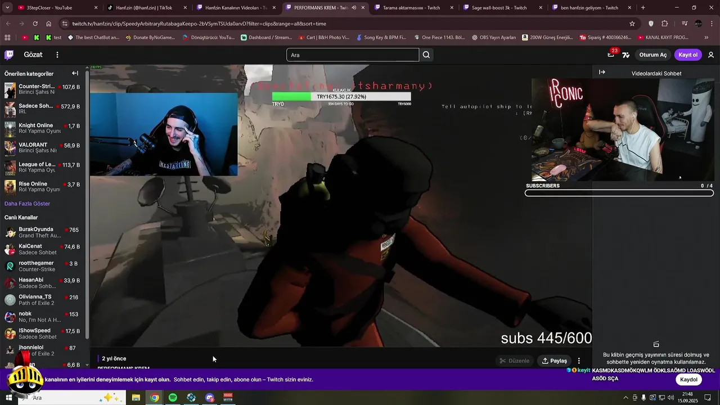Open the OBS Yayın Ayarları bookmark

click(x=494, y=38)
